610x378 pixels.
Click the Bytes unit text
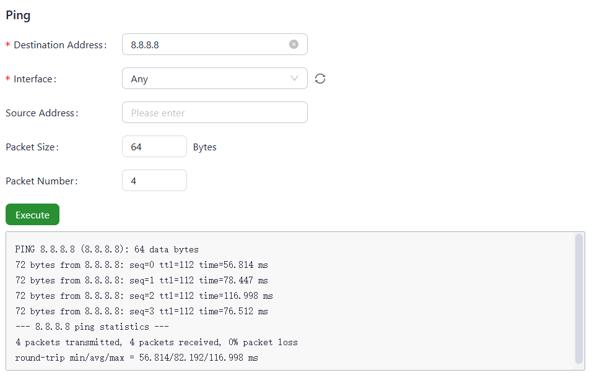click(x=205, y=147)
